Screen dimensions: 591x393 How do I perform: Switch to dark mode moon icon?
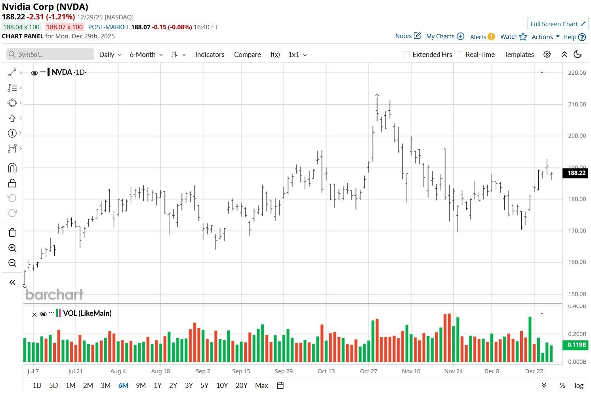point(578,55)
